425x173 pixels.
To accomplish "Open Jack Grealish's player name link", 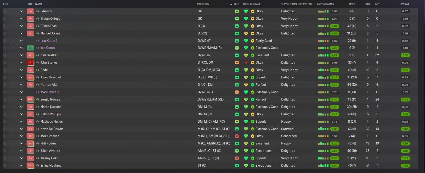I will [x=50, y=136].
